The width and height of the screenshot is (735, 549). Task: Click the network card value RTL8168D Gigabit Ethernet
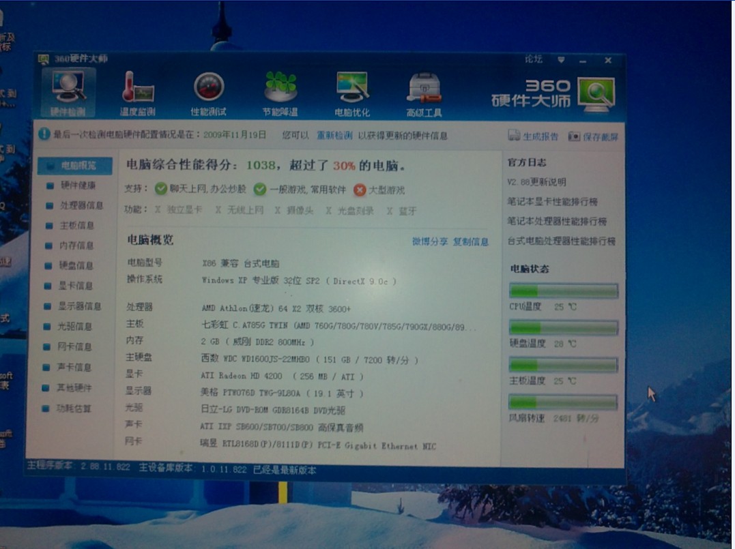tap(318, 444)
